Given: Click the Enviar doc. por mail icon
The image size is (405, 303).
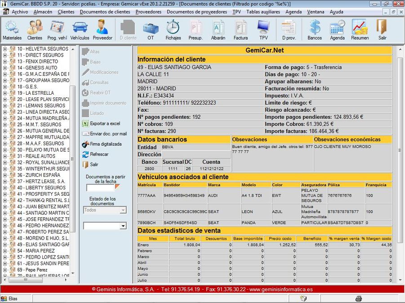Looking at the screenshot, I should coord(85,134).
